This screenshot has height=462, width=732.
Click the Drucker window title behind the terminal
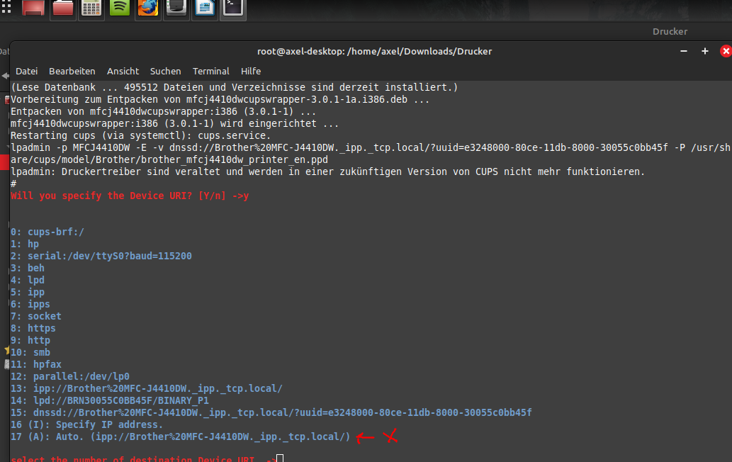click(x=670, y=31)
